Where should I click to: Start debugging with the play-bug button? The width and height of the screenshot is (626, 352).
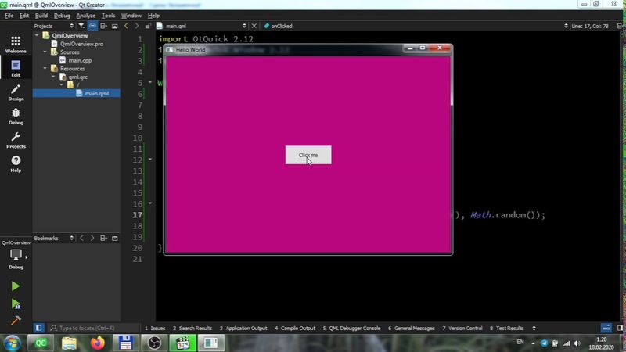pos(16,304)
